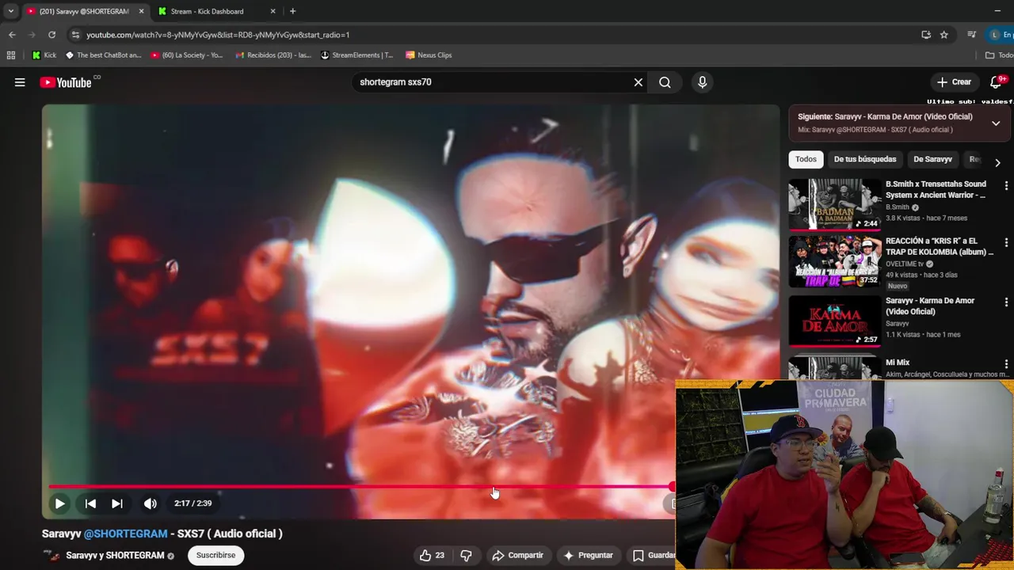Viewport: 1014px width, 570px height.
Task: Open Nexus Clips bookmark
Action: [429, 55]
